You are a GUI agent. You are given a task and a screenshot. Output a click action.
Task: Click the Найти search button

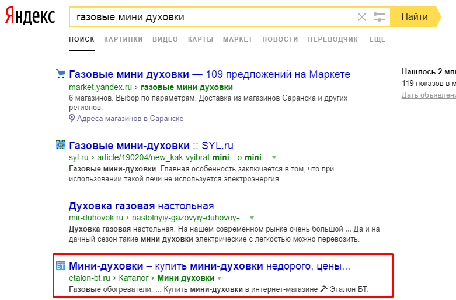[415, 17]
